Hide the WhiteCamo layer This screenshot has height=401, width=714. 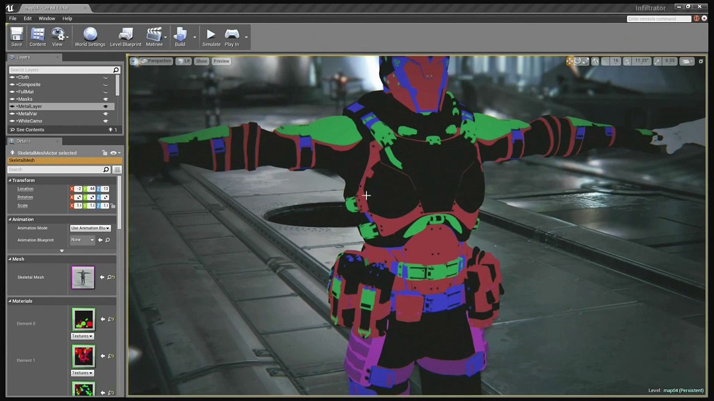coord(105,121)
